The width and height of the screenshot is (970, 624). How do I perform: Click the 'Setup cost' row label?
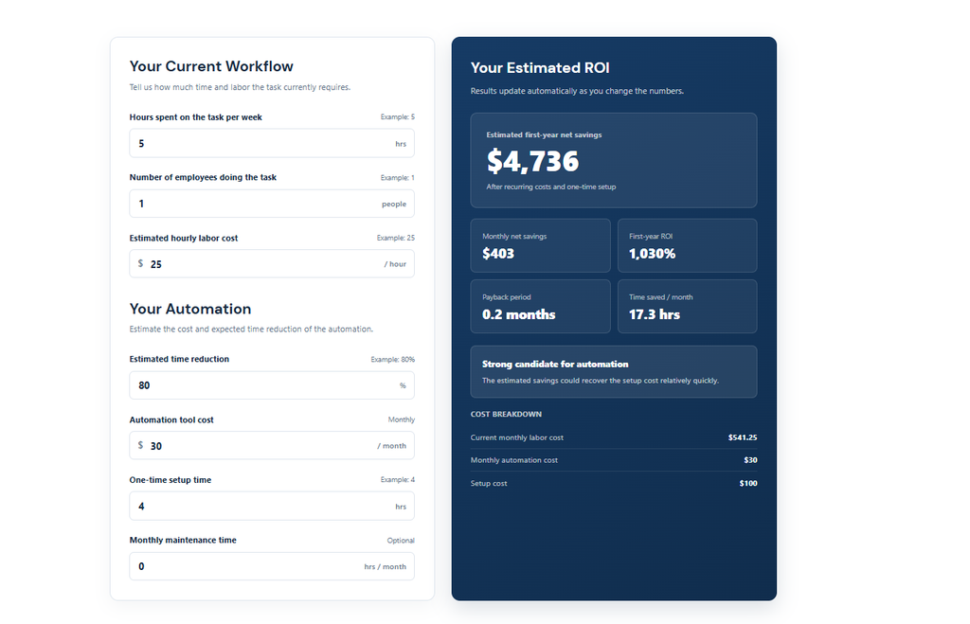point(489,483)
